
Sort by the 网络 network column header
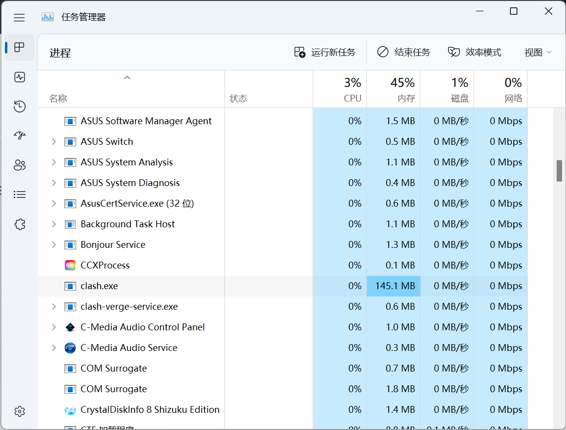click(500, 89)
